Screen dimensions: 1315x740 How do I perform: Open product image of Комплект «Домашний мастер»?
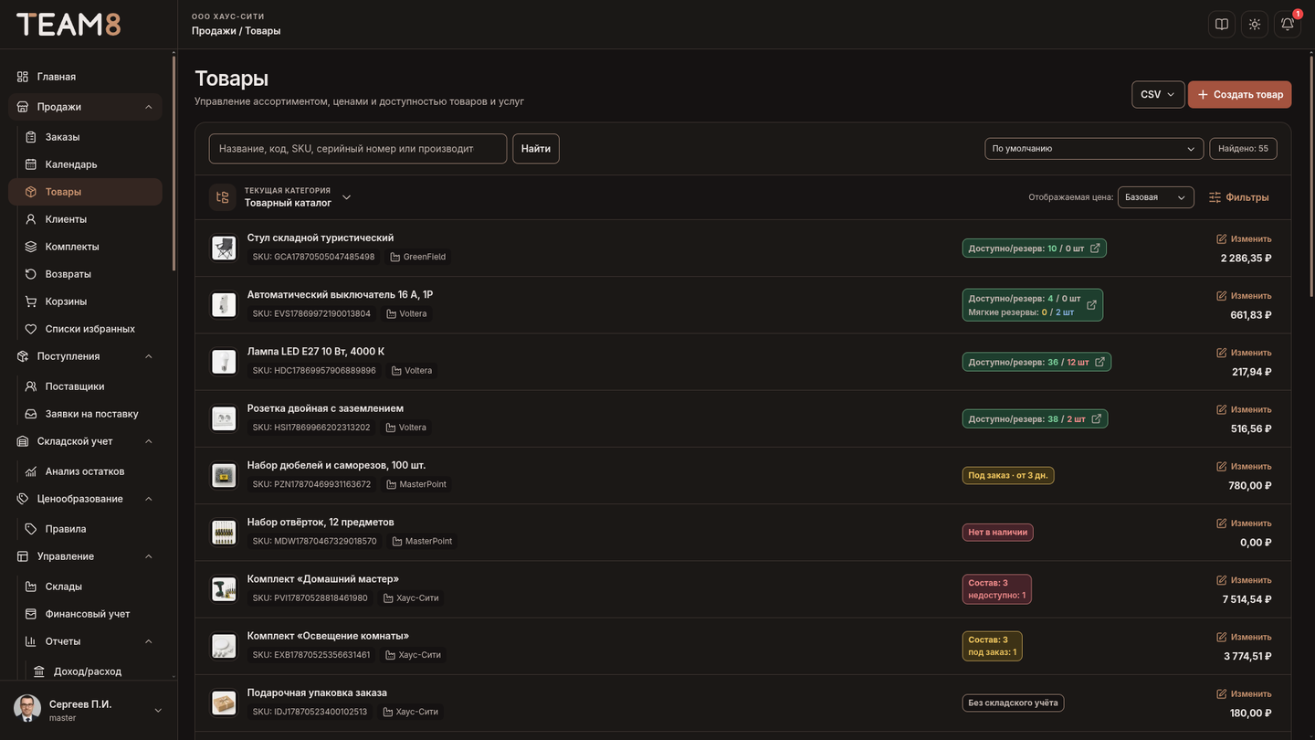click(224, 589)
